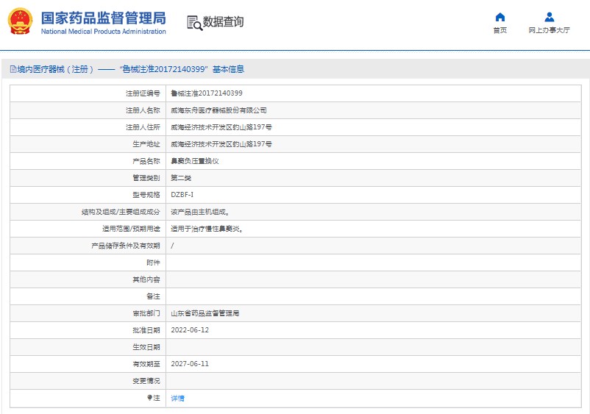Image resolution: width=590 pixels, height=414 pixels.
Task: Go to 首页 text label
Action: click(500, 31)
